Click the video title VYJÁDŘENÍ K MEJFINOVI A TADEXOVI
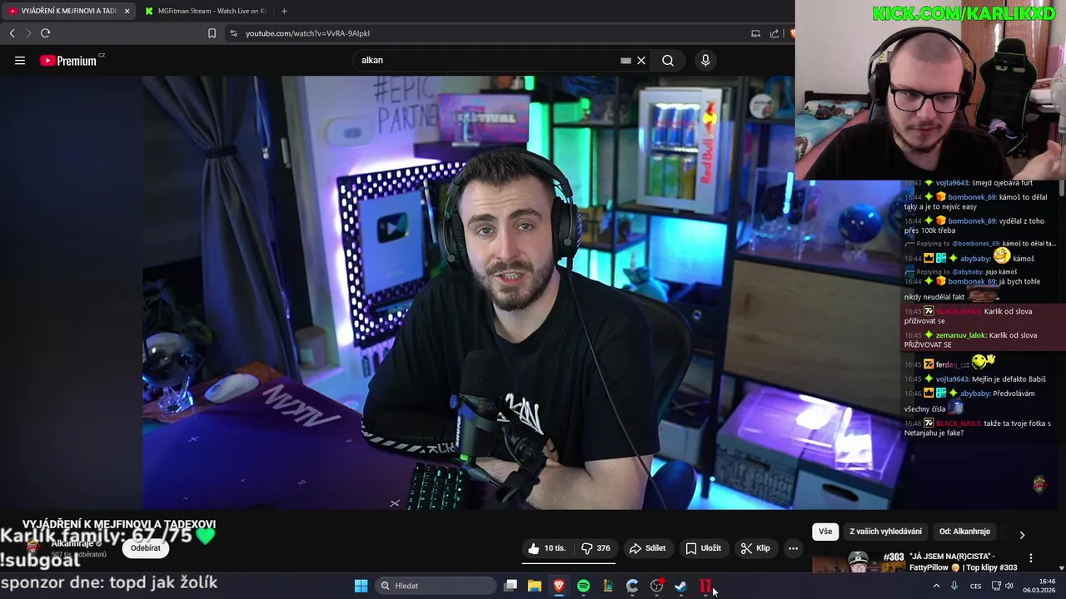The width and height of the screenshot is (1066, 599). (x=119, y=524)
